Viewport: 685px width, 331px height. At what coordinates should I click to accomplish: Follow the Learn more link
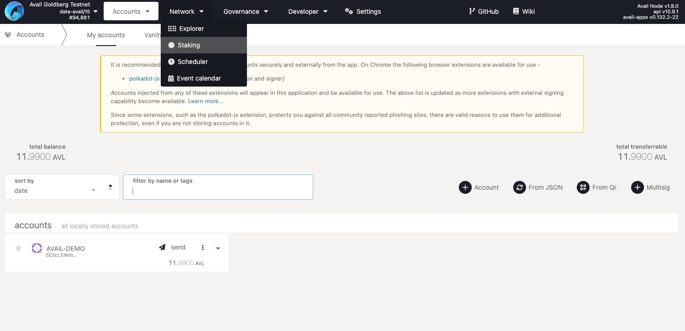[205, 101]
